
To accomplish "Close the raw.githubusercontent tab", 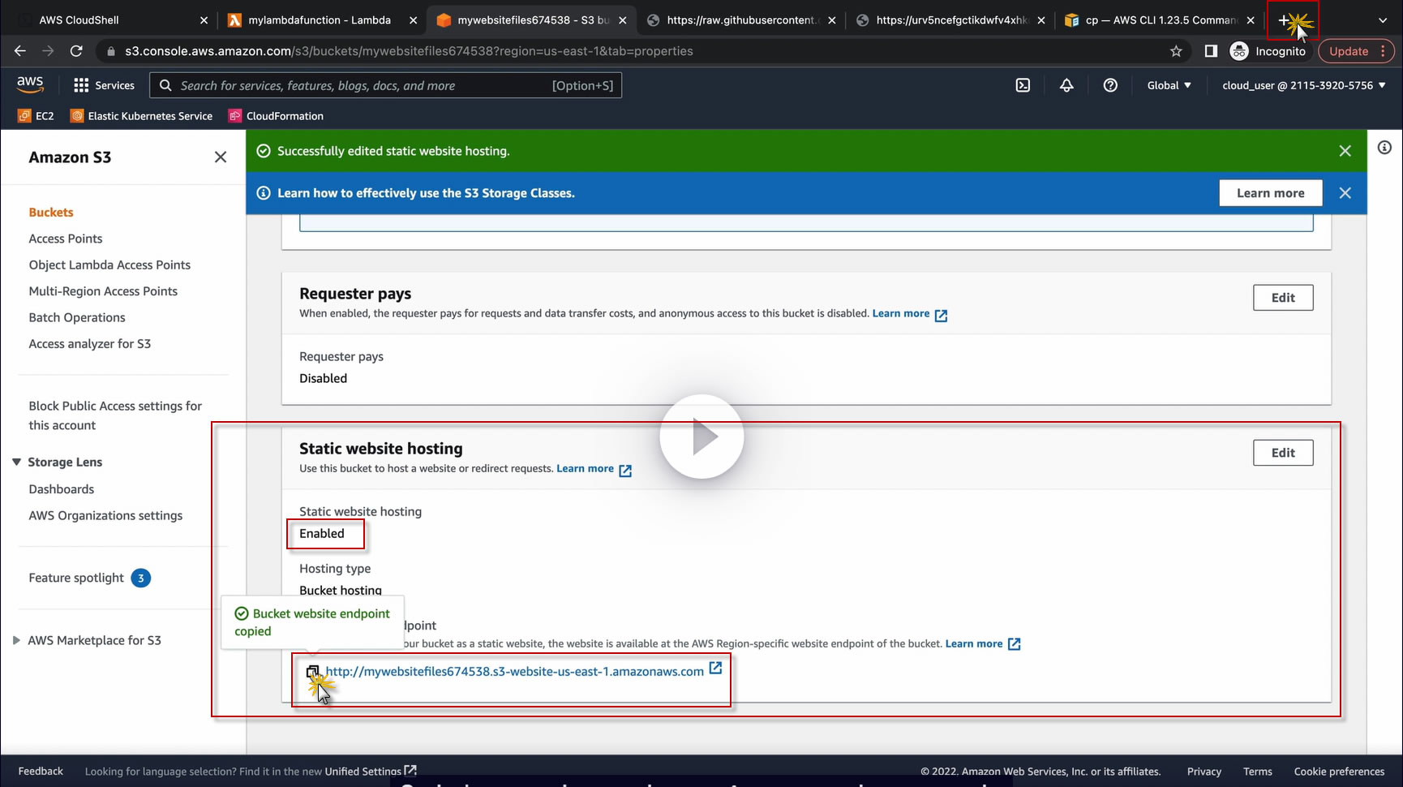I will [832, 20].
